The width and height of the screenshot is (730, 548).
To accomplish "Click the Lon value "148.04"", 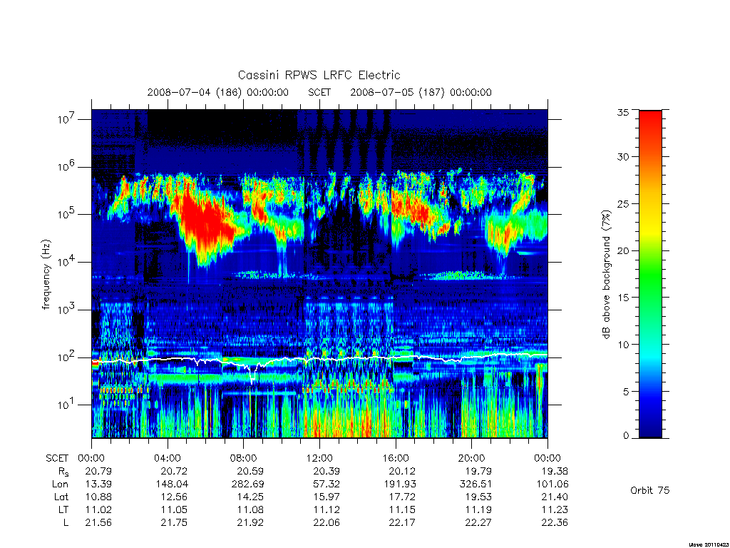I will 172,484.
